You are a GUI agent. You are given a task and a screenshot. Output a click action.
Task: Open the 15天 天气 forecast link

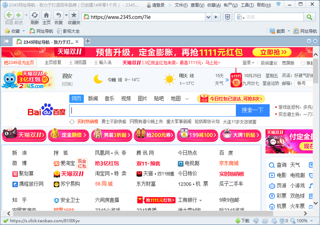click(x=219, y=79)
